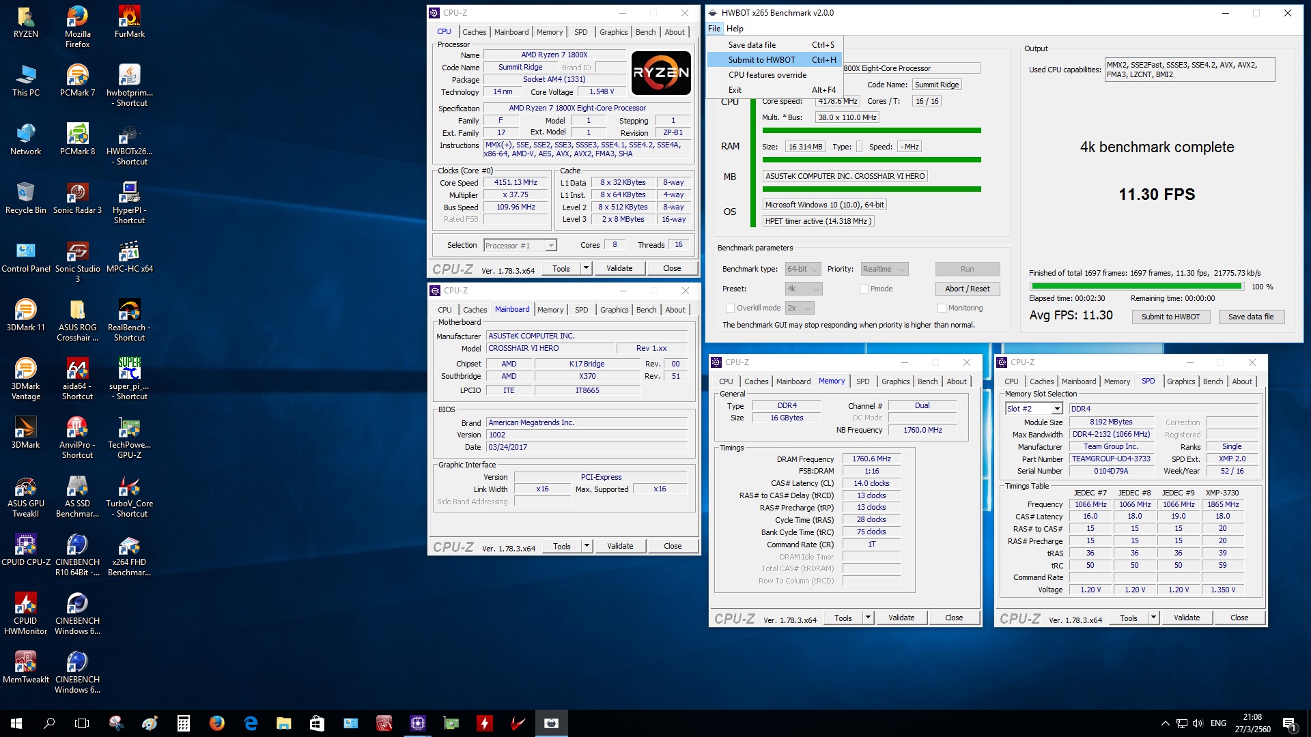Select CPU features override menu item
Image resolution: width=1311 pixels, height=737 pixels.
point(775,75)
